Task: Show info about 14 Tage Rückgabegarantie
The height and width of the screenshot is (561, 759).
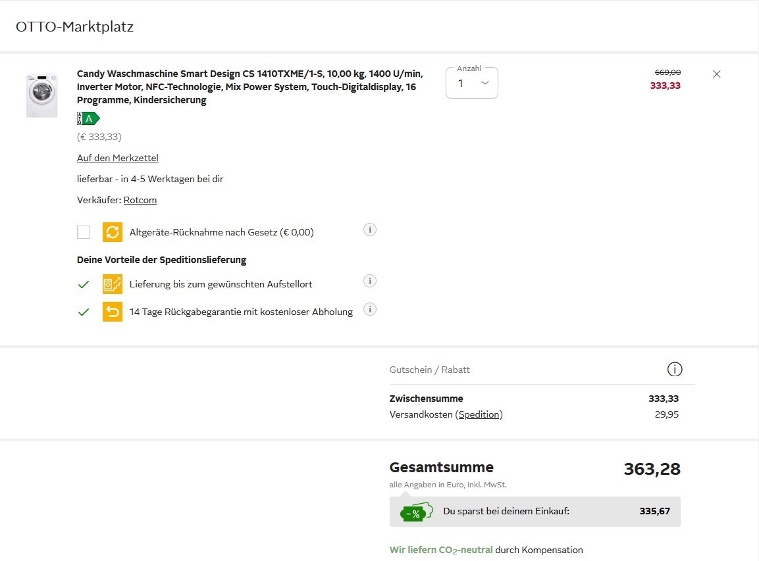Action: coord(370,310)
